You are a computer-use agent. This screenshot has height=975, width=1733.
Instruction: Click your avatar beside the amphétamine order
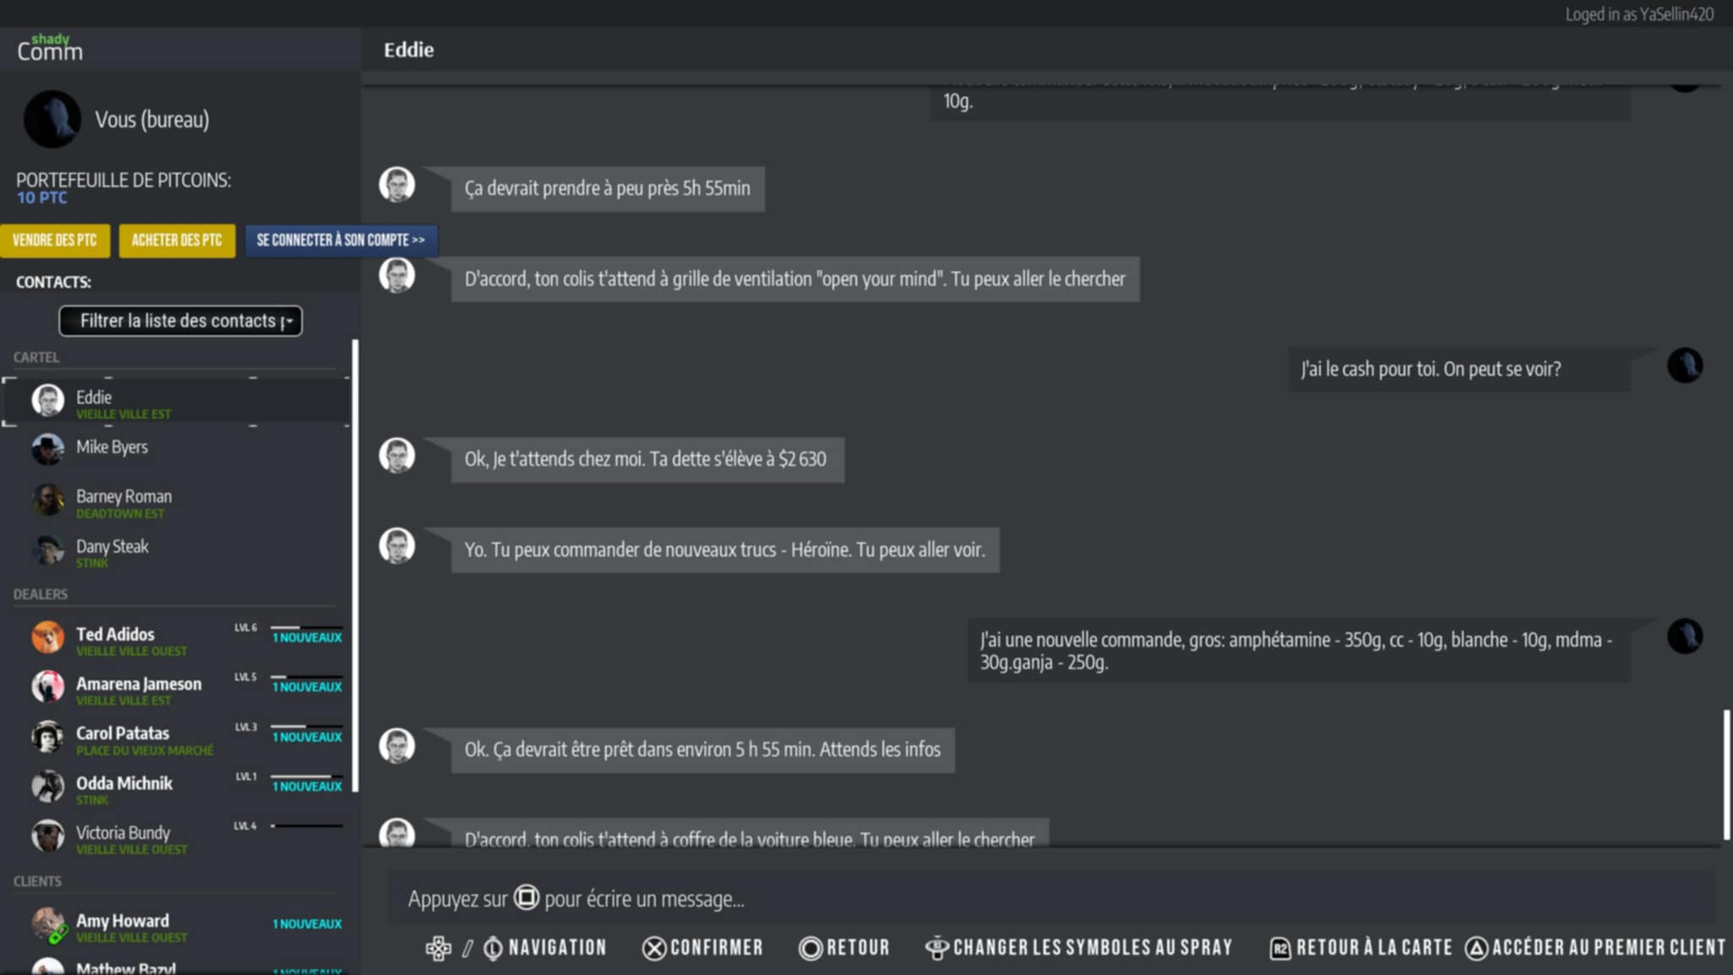[1685, 636]
